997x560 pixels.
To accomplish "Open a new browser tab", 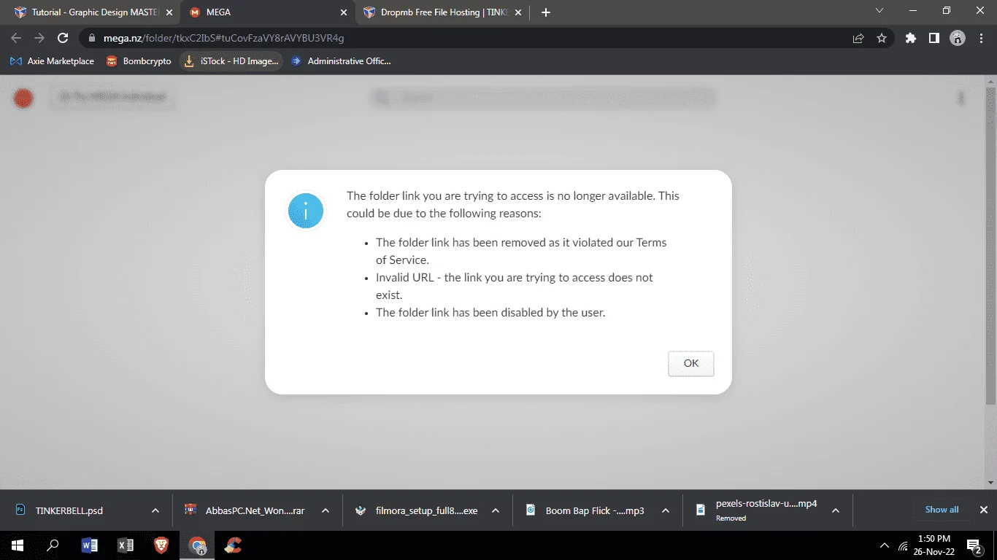I will 546,12.
